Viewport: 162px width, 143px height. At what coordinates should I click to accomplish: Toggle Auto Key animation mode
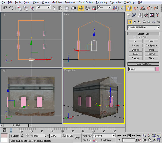(x=87, y=136)
